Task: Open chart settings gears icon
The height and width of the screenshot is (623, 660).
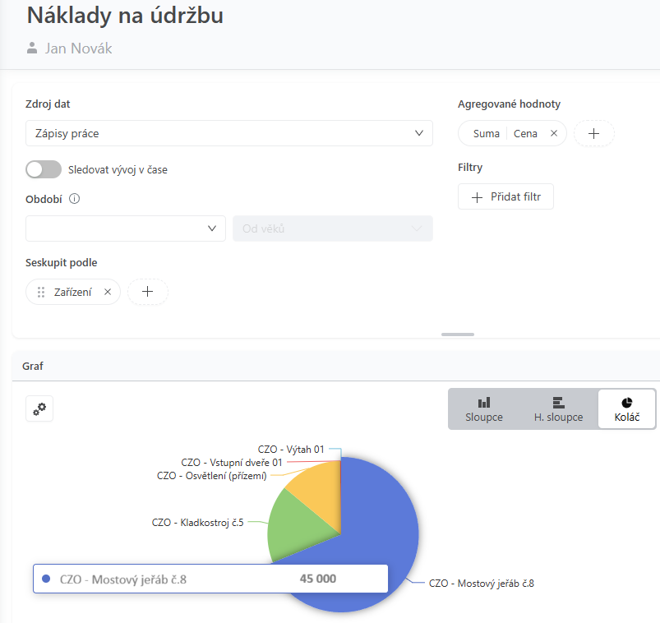Action: (x=39, y=408)
